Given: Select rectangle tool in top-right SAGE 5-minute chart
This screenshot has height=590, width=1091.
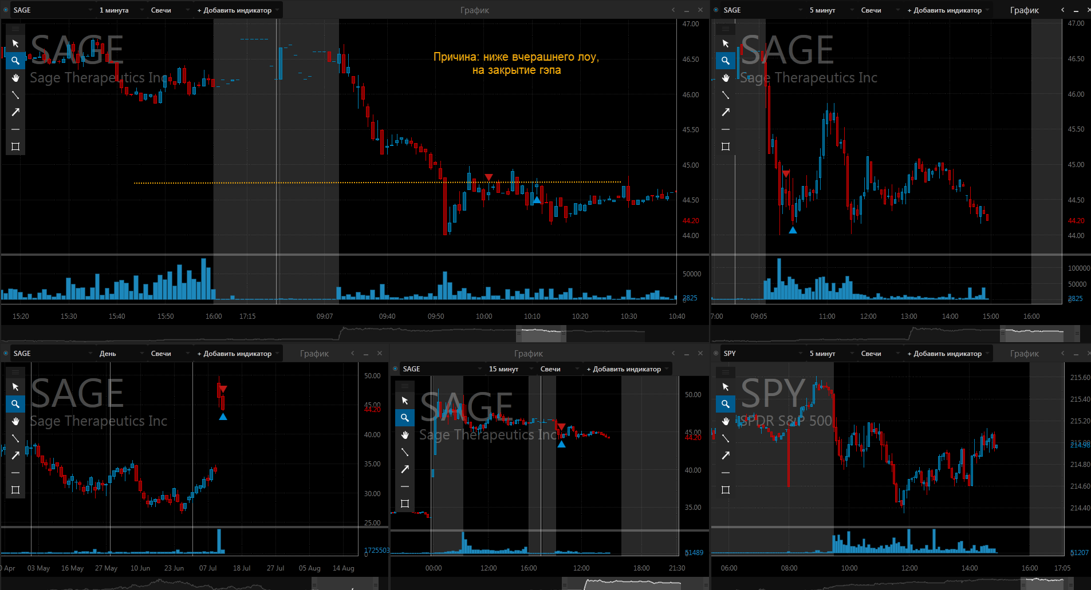Looking at the screenshot, I should (x=726, y=146).
